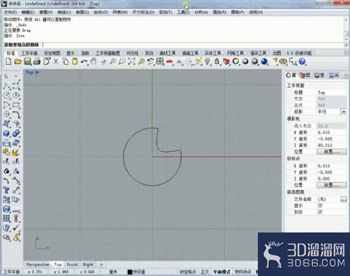
Task: Click the blue Help question mark icon
Action: 302,61
